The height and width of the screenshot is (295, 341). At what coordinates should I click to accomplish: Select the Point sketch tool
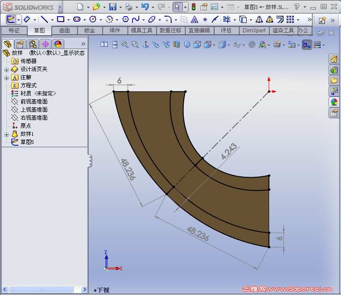[205, 20]
